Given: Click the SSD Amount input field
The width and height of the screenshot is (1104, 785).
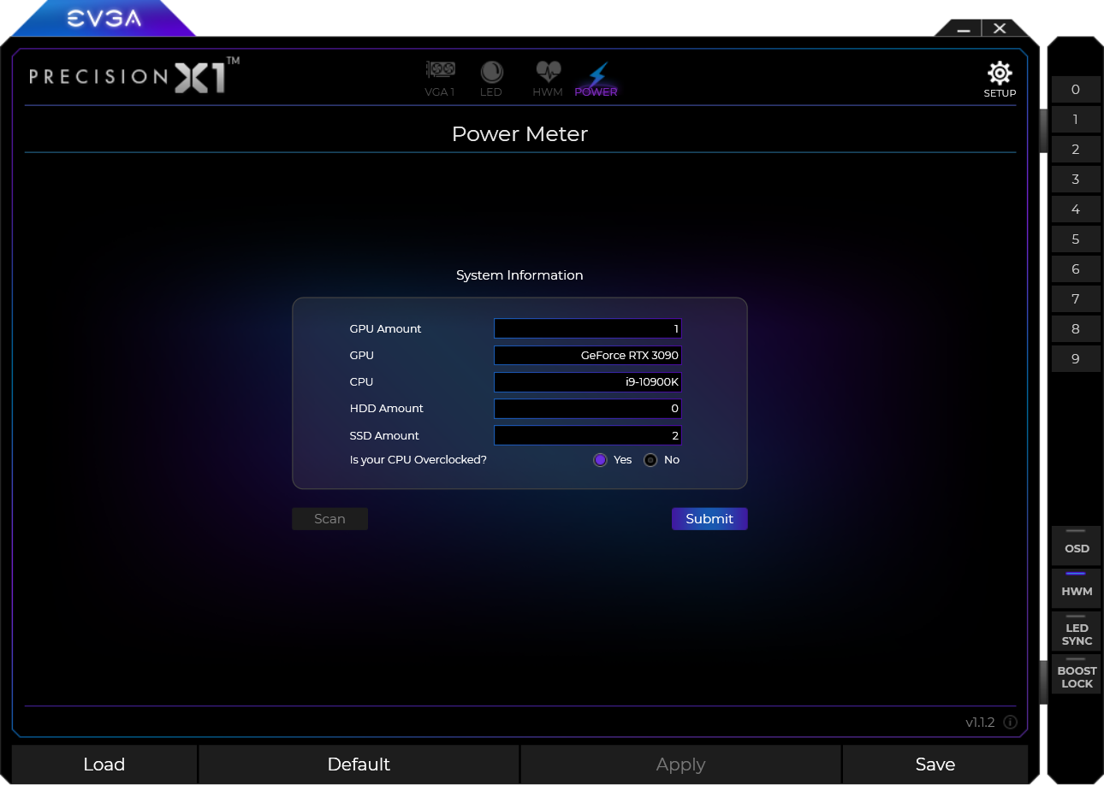Looking at the screenshot, I should click(x=588, y=436).
